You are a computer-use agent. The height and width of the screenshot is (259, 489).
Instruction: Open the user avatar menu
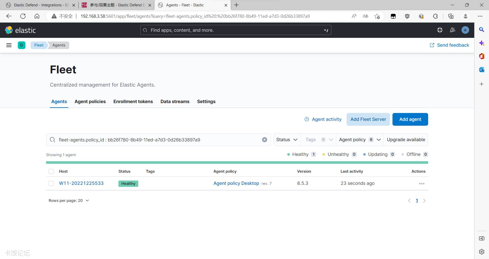pos(465,30)
